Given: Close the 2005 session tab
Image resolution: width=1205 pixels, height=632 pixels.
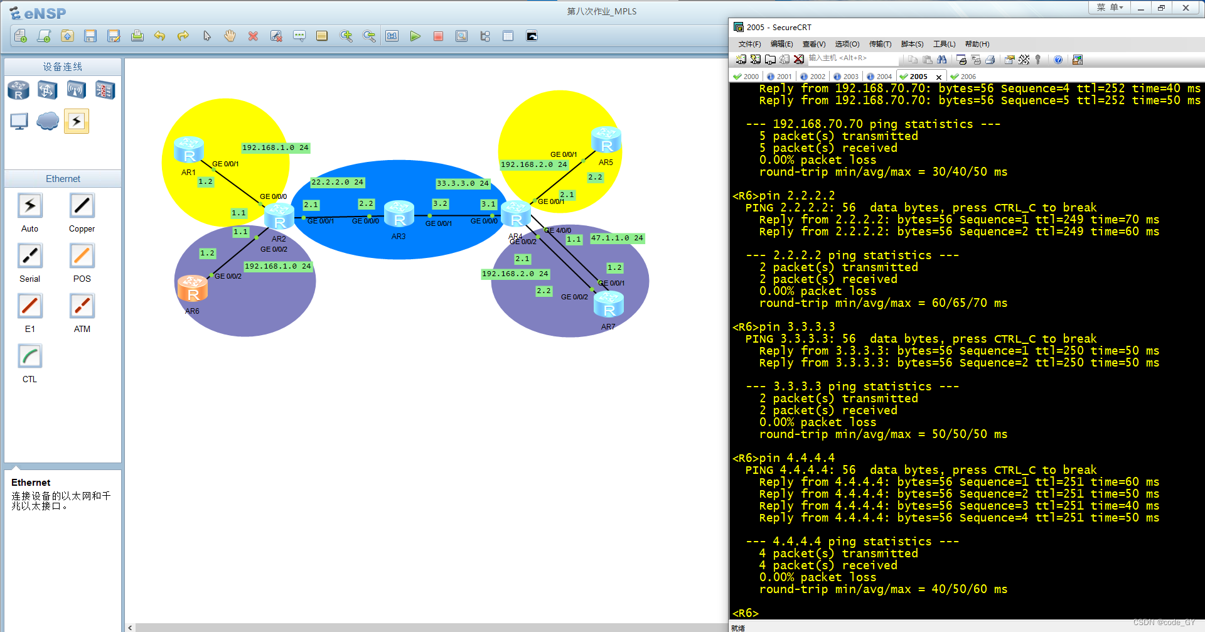Looking at the screenshot, I should coord(939,76).
